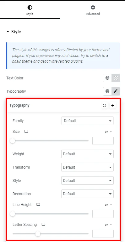Switch to the Advanced tab
Image resolution: width=125 pixels, height=242 pixels.
point(93,10)
